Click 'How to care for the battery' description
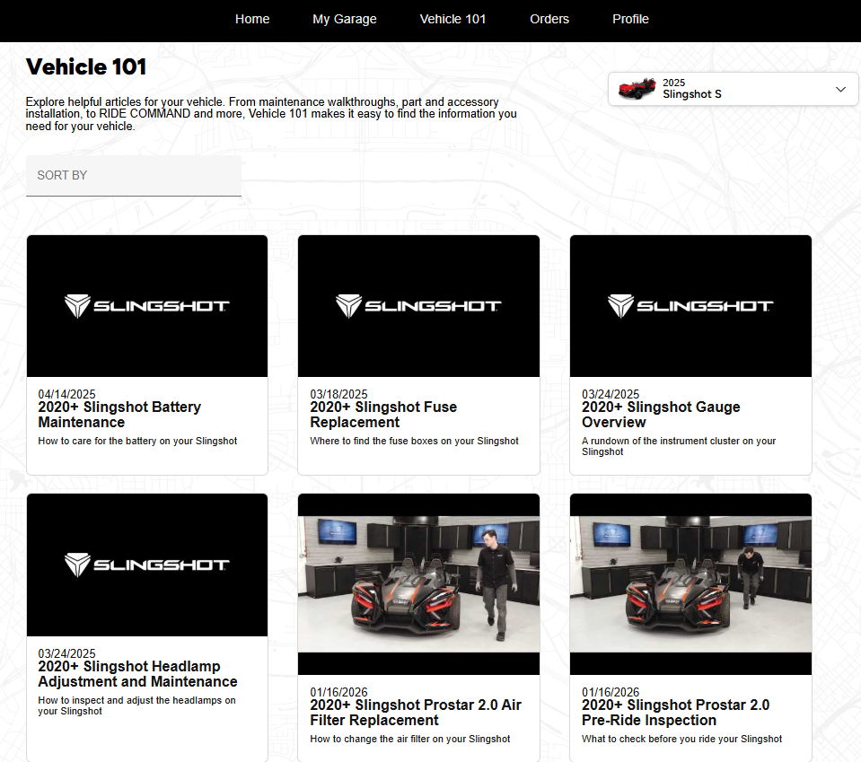The height and width of the screenshot is (762, 861). point(137,441)
